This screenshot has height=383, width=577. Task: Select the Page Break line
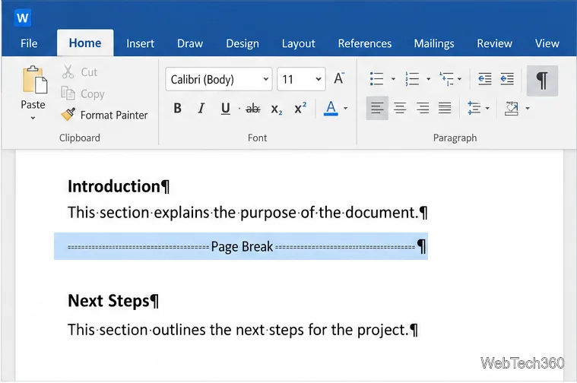tap(241, 246)
